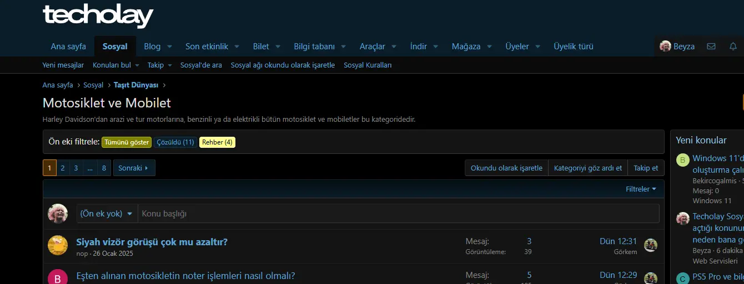
Task: Click Sosyal in the breadcrumb
Action: coord(93,85)
